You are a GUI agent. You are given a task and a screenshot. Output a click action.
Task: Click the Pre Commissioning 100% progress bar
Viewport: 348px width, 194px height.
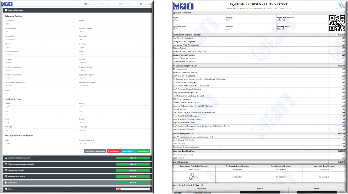click(133, 164)
